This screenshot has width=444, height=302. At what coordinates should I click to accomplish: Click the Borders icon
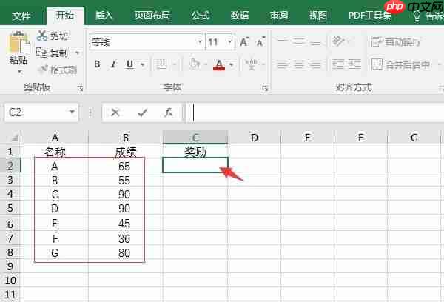click(x=161, y=64)
